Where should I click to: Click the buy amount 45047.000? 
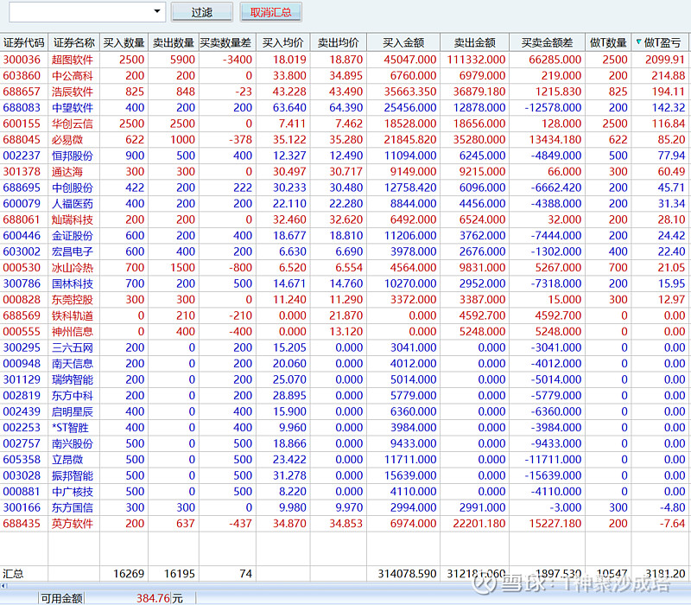coord(409,60)
